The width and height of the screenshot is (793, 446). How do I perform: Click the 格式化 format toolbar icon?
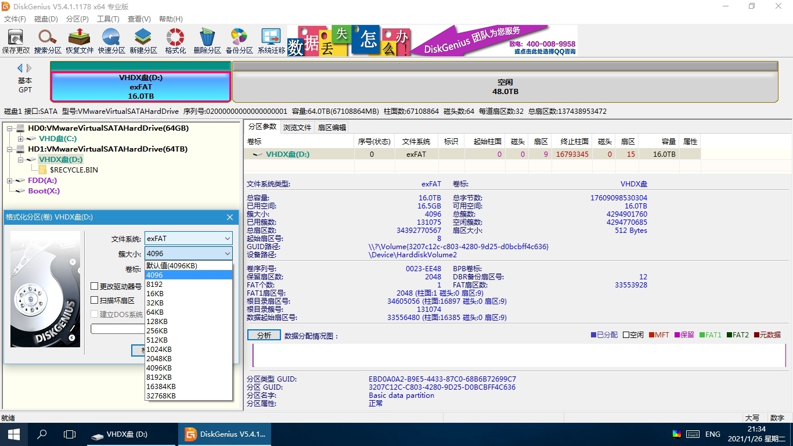175,41
